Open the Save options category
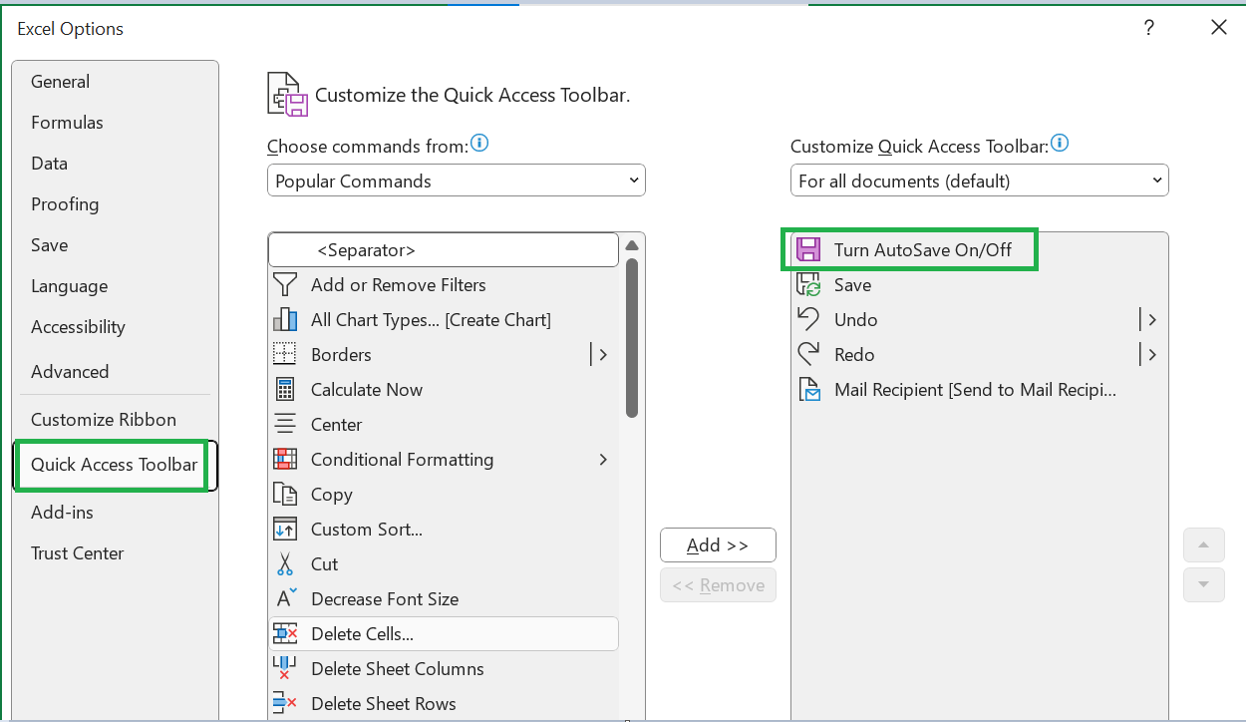This screenshot has width=1246, height=722. click(x=115, y=245)
